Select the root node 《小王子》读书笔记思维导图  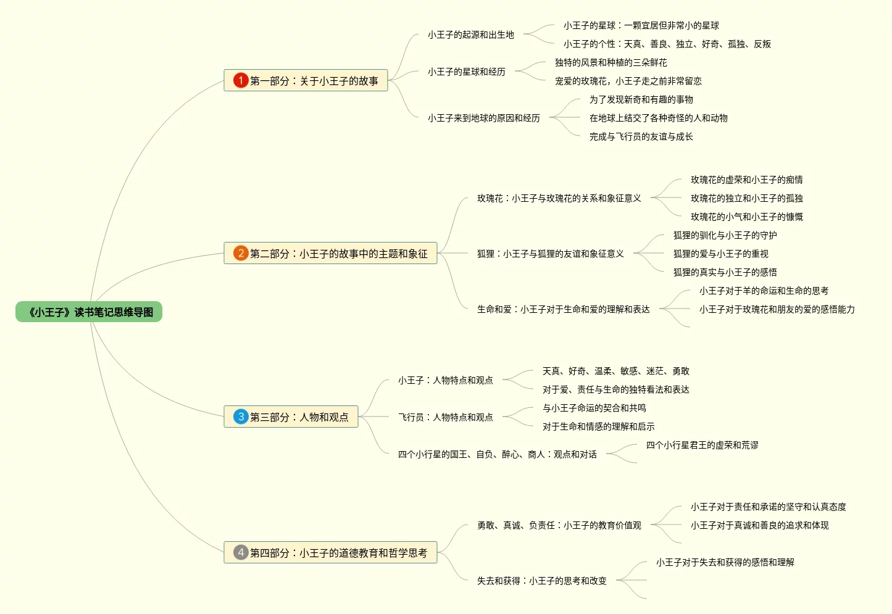pyautogui.click(x=89, y=312)
